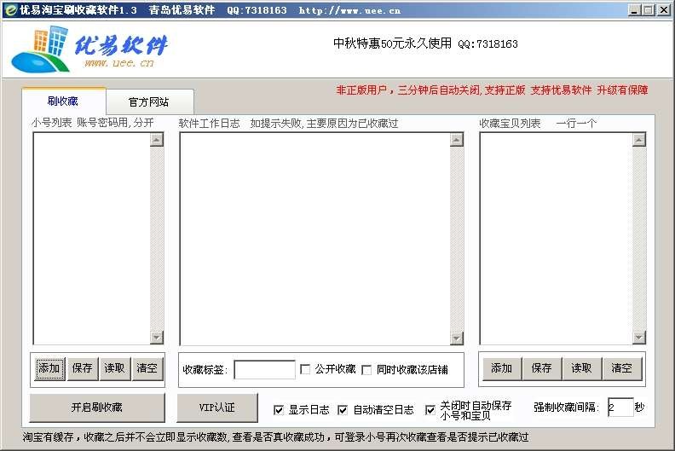Click 清空 under the 小号列表 box
The image size is (675, 451).
147,368
